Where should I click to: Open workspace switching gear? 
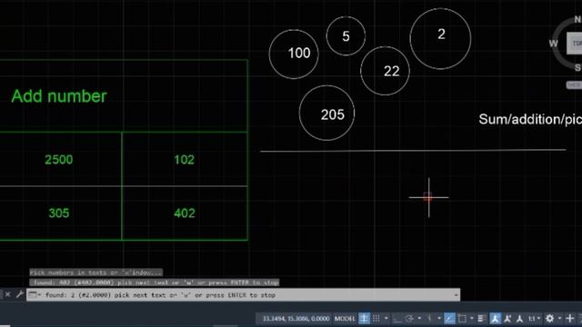tap(549, 318)
